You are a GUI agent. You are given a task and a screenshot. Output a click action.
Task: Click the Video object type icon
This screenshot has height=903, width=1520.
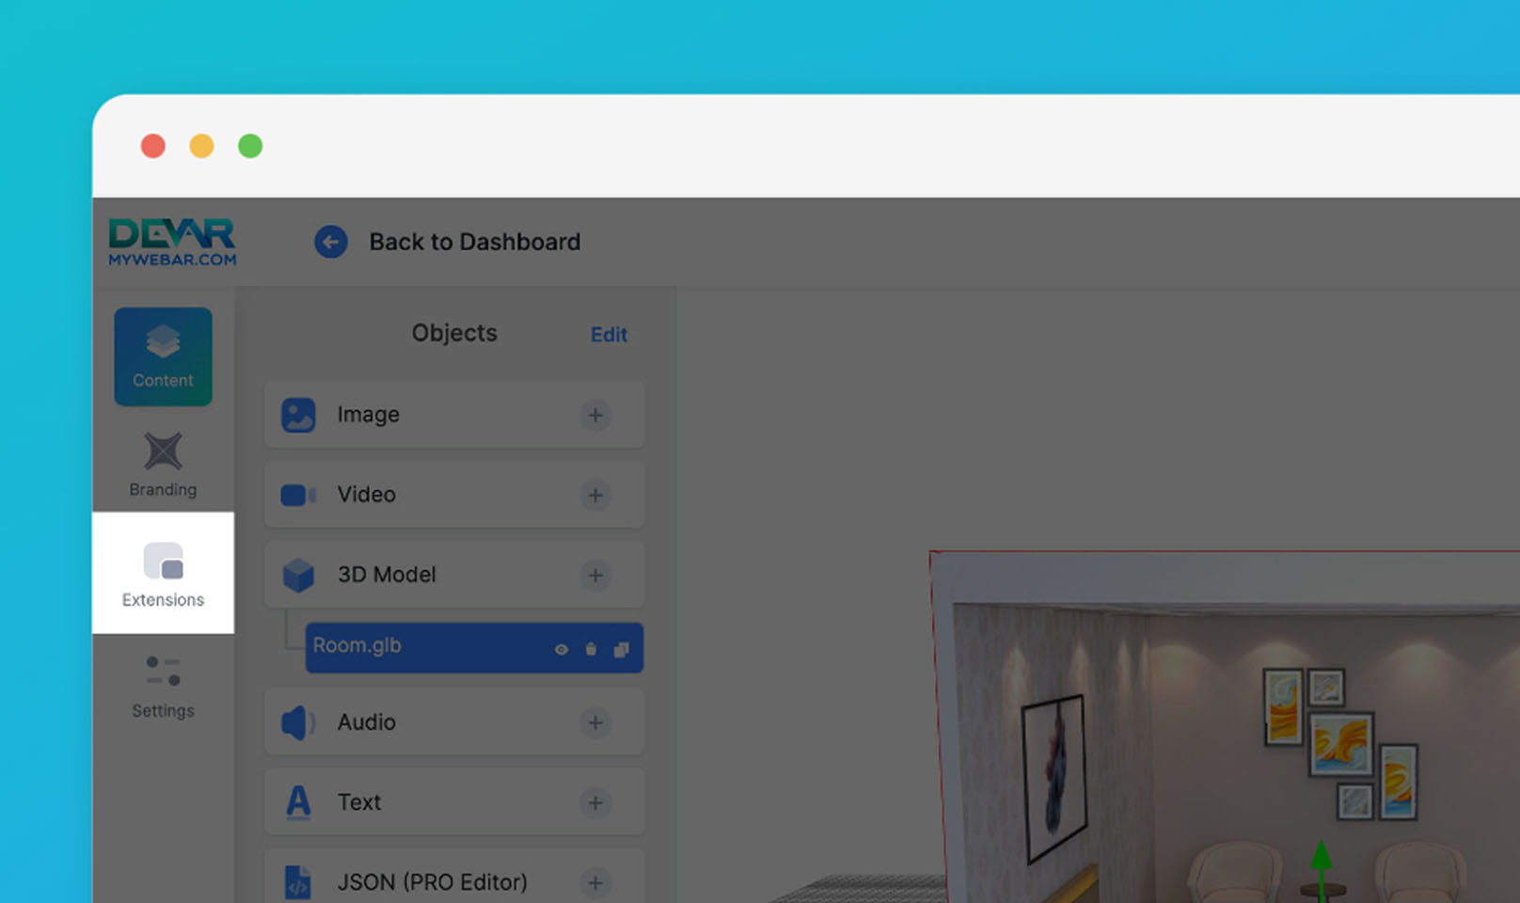coord(297,495)
